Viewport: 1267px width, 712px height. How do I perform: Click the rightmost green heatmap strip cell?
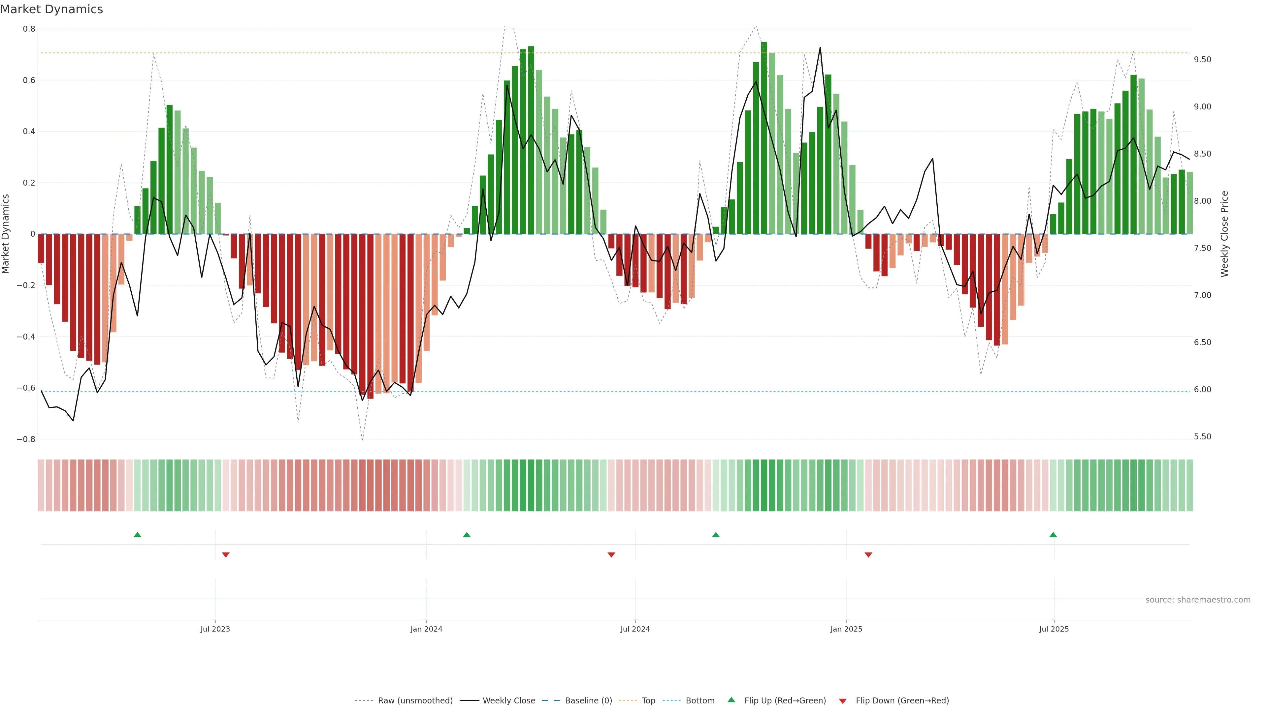pyautogui.click(x=1189, y=486)
